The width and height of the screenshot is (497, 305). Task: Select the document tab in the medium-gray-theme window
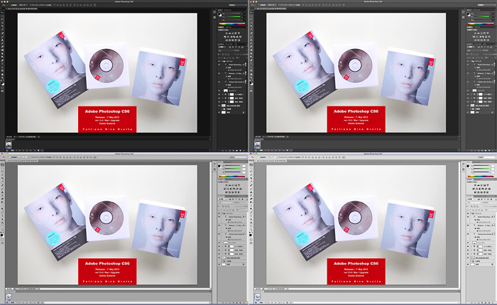pos(21,161)
